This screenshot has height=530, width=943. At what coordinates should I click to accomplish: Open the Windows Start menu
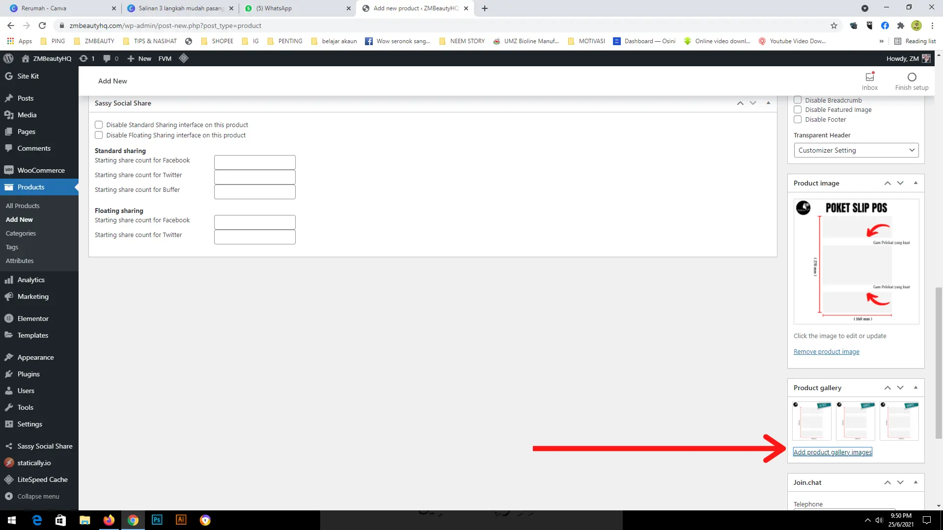(12, 520)
